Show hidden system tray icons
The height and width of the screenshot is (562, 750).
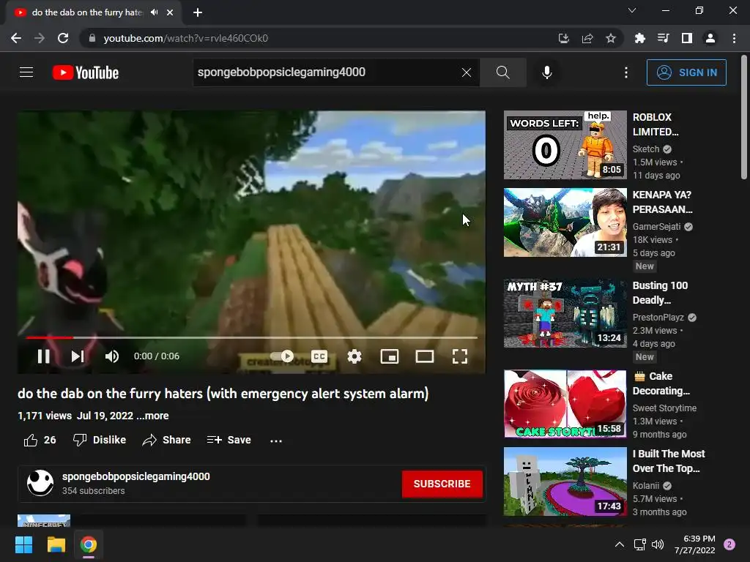[620, 544]
